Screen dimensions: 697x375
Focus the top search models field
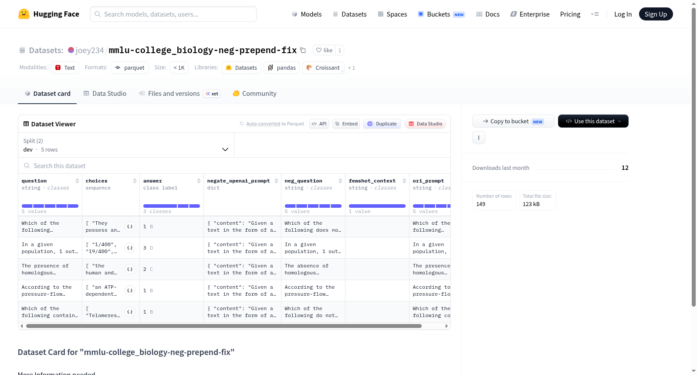(x=173, y=14)
